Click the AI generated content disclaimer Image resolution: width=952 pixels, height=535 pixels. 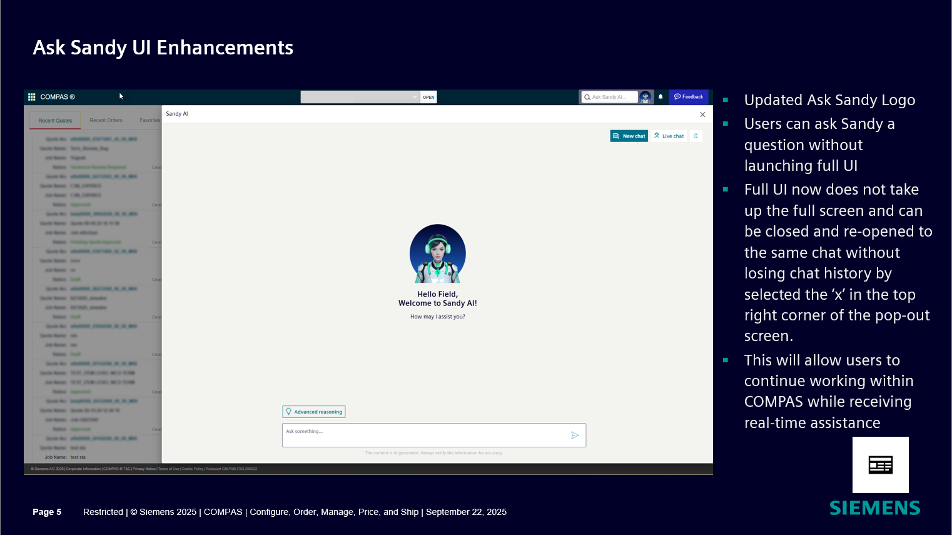pyautogui.click(x=434, y=453)
